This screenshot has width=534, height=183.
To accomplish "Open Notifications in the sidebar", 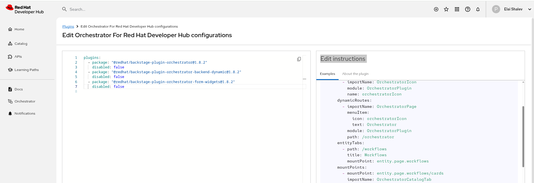I will tap(25, 113).
